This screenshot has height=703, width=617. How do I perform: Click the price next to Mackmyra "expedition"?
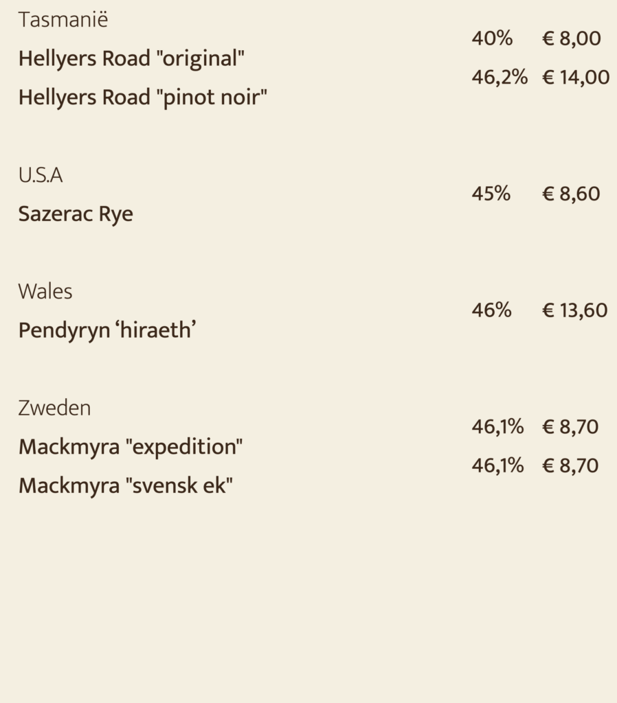coord(570,427)
